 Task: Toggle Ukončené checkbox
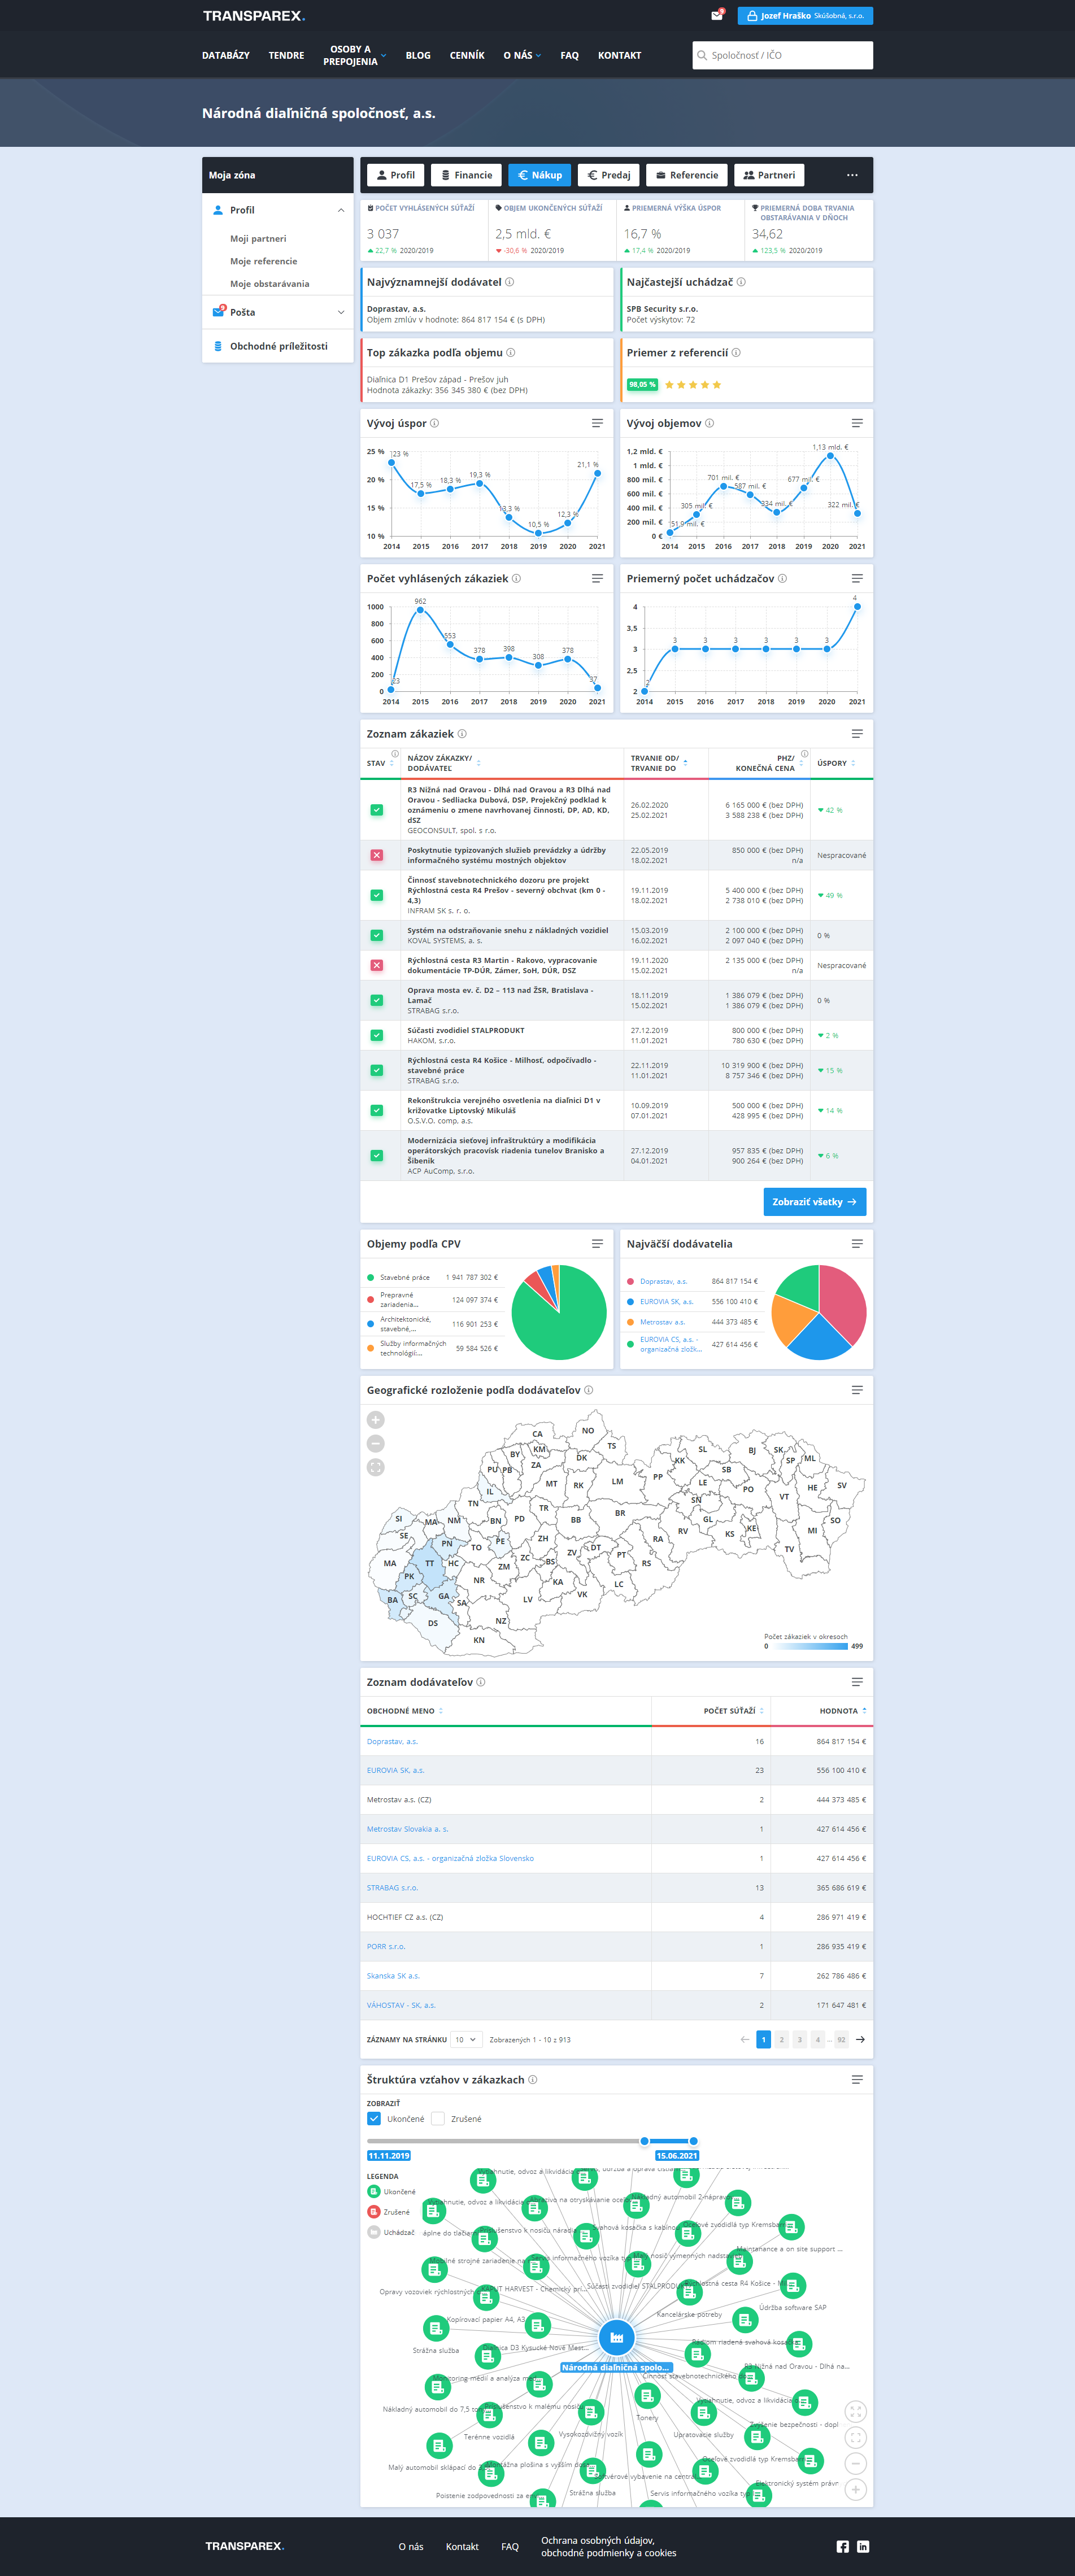pos(374,2118)
